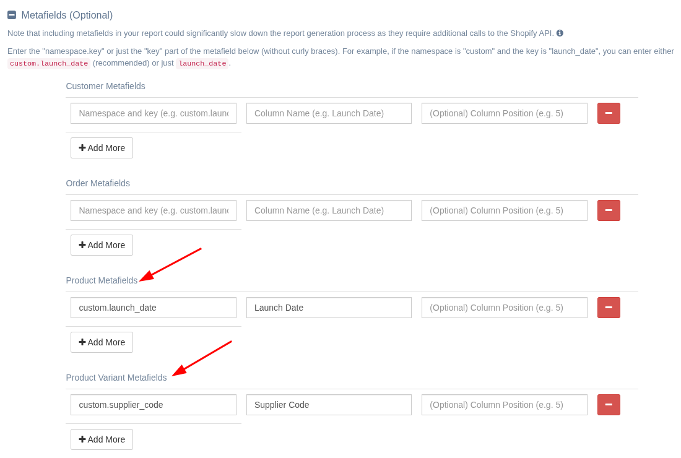This screenshot has width=681, height=458.
Task: Add more Customer Metafields
Action: click(x=102, y=148)
